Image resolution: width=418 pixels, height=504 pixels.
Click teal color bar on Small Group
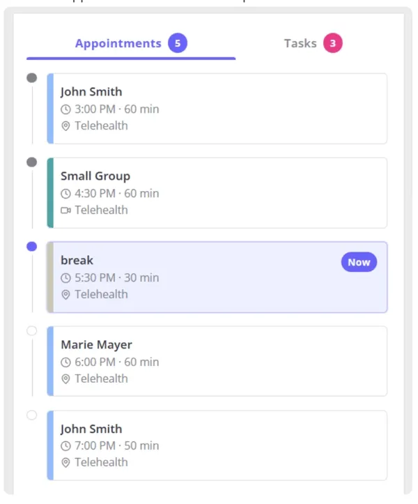point(50,193)
